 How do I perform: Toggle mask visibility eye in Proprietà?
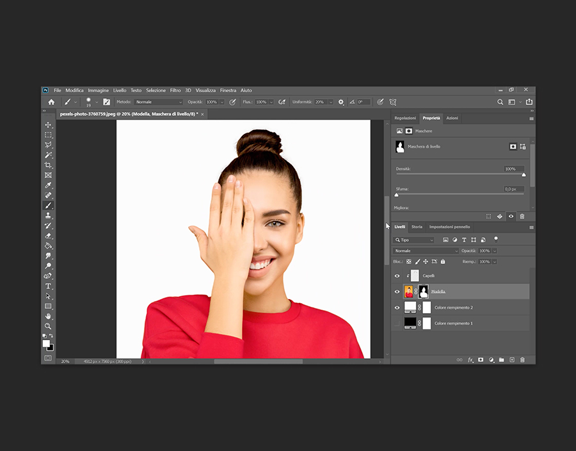511,216
